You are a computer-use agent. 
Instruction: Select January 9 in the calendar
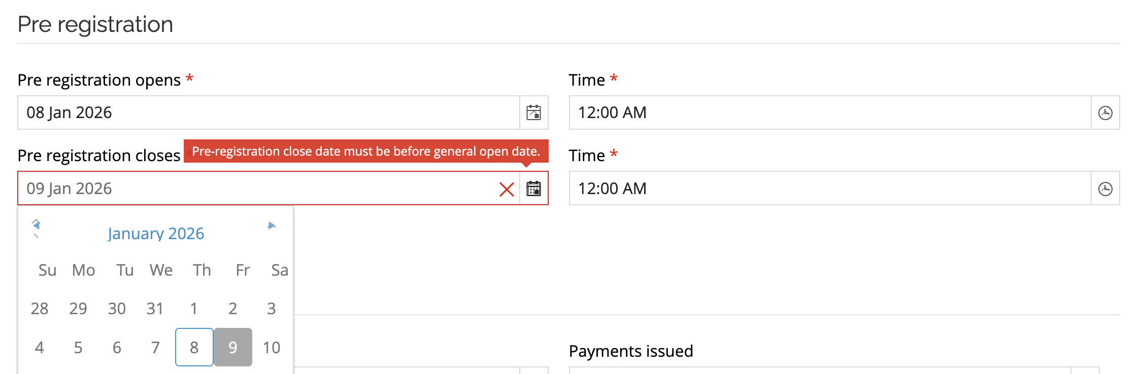coord(232,347)
